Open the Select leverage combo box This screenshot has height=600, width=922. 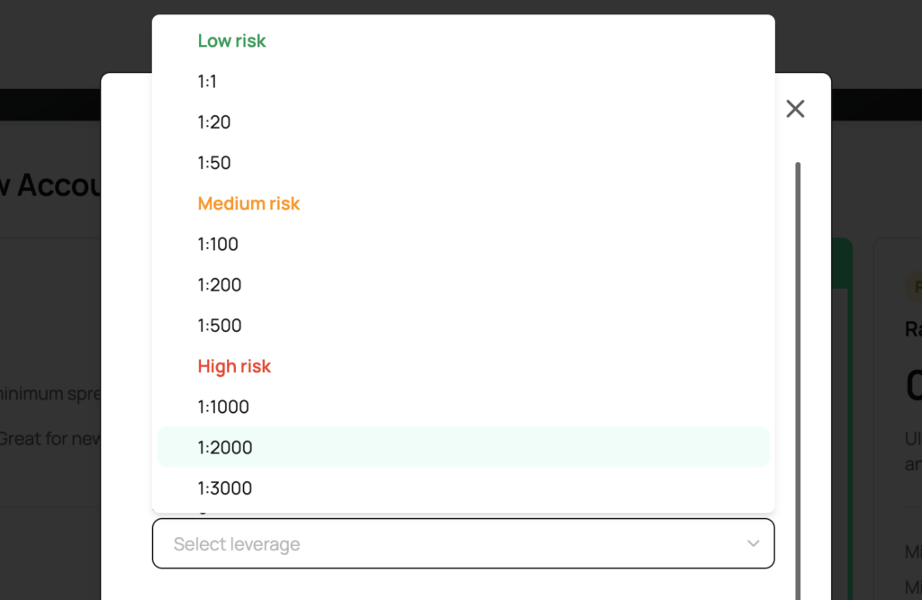(x=463, y=543)
